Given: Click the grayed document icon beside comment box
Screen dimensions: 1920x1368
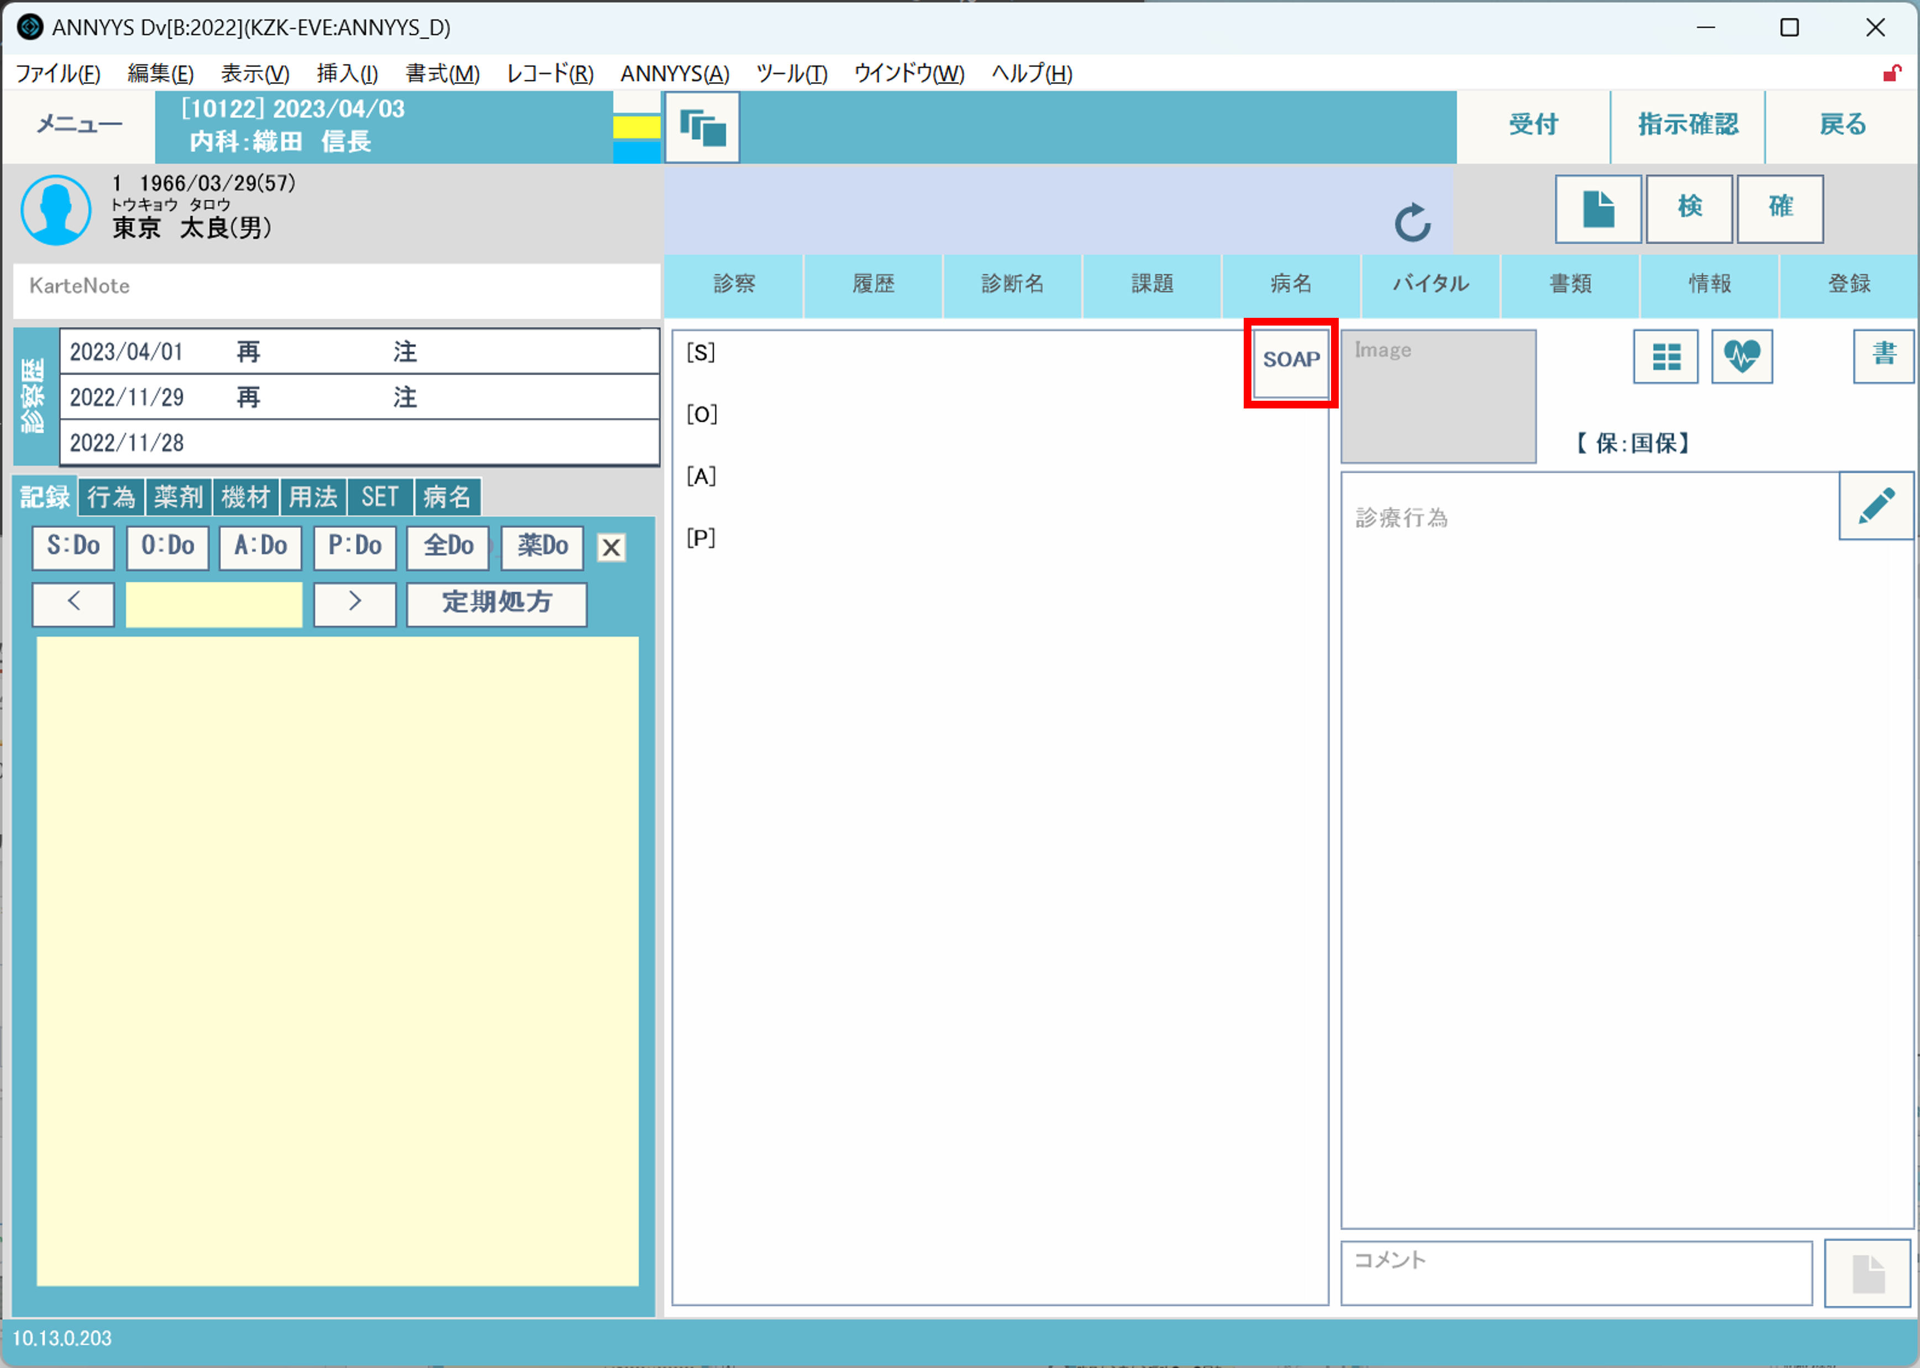Looking at the screenshot, I should point(1867,1273).
